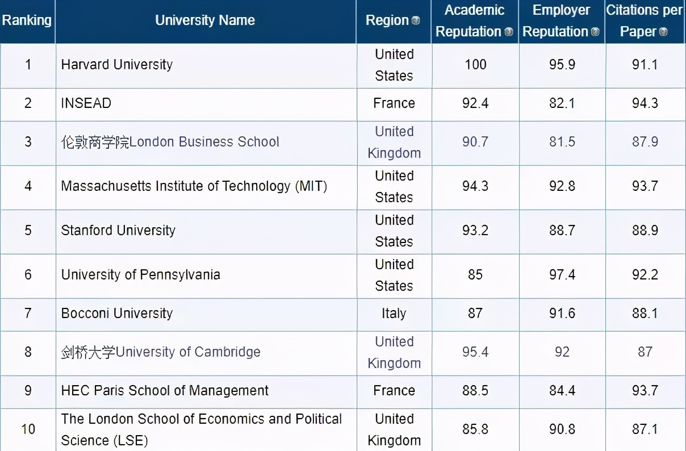Click the Italy region cell
Viewport: 686px width, 451px height.
[394, 314]
